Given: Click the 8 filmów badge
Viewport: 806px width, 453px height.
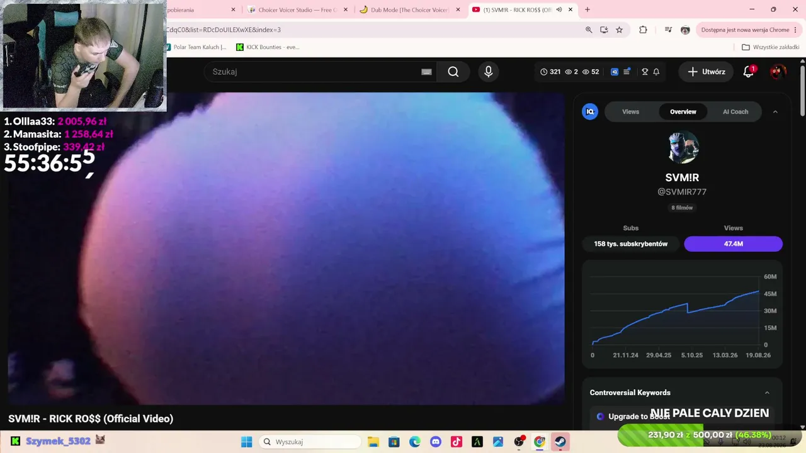Looking at the screenshot, I should [x=682, y=208].
